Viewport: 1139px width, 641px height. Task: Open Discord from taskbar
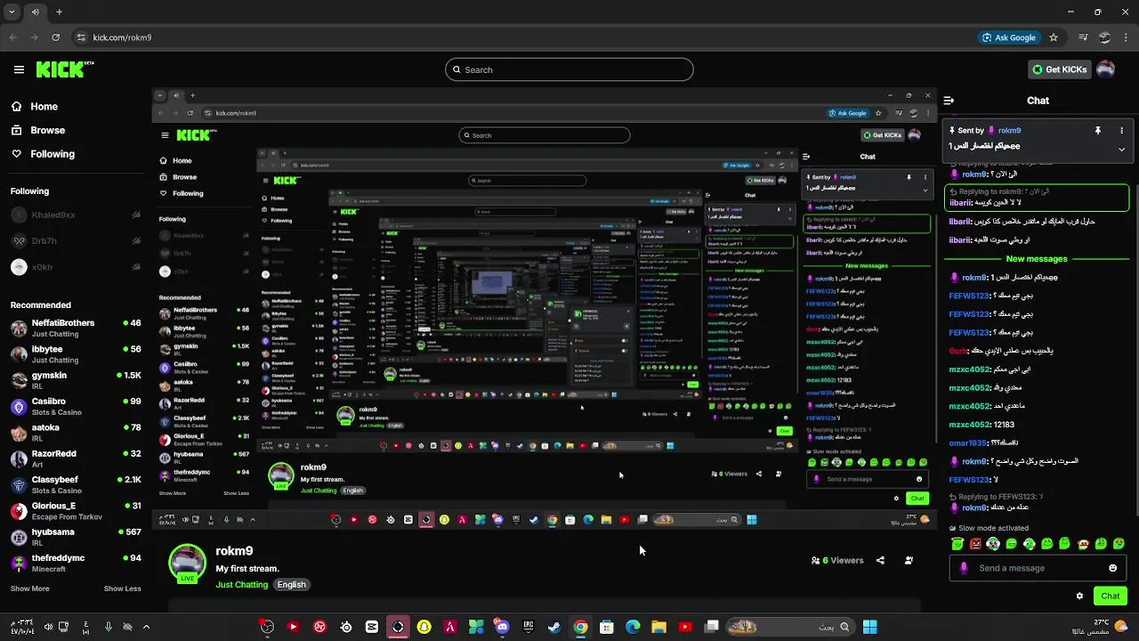(x=502, y=627)
